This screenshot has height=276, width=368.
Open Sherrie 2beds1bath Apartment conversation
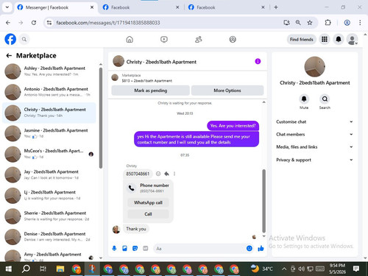coord(49,216)
